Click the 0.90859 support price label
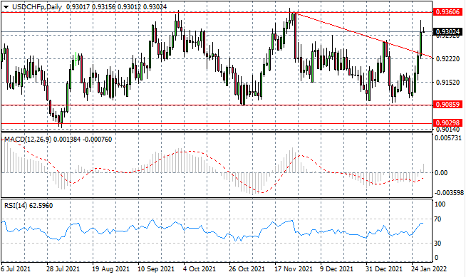 448,105
